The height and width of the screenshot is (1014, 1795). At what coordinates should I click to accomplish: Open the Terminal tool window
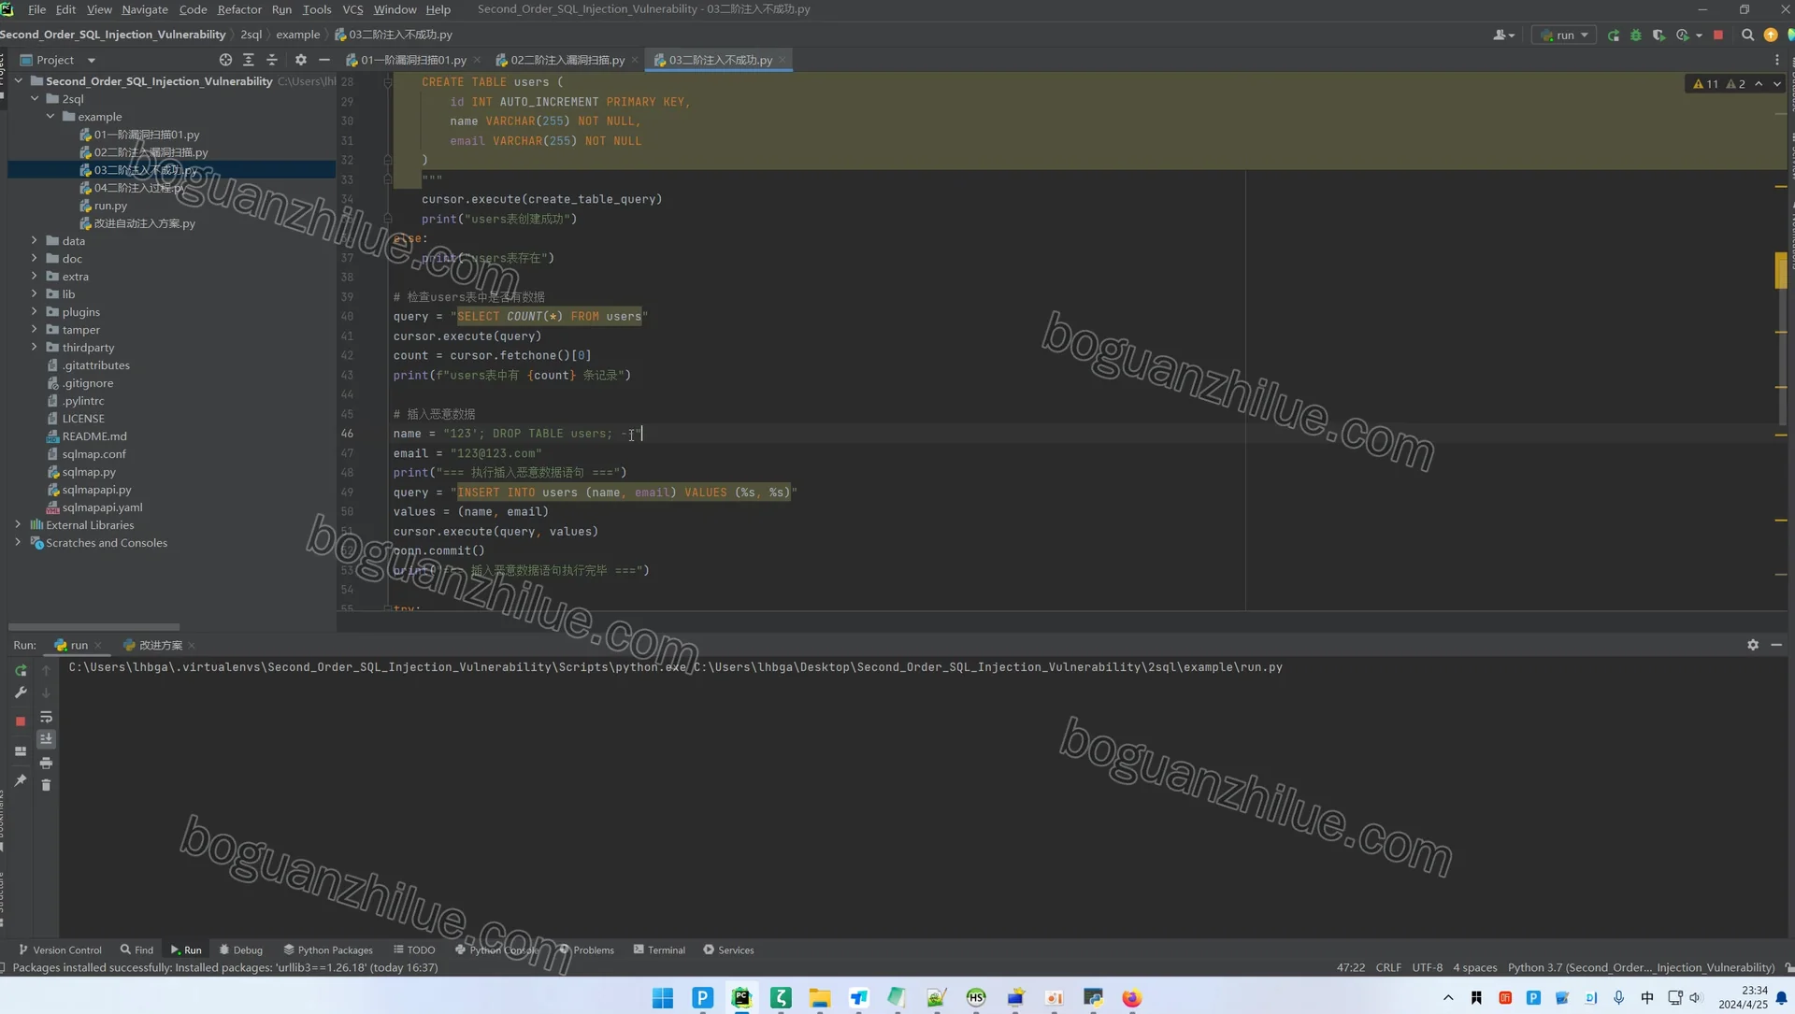pos(659,950)
